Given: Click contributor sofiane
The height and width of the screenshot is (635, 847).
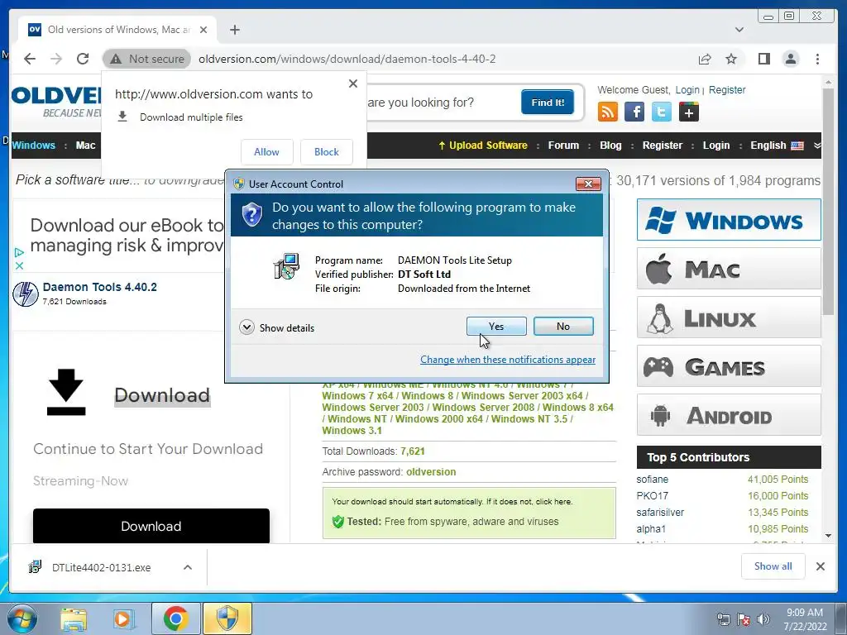Looking at the screenshot, I should pos(652,480).
